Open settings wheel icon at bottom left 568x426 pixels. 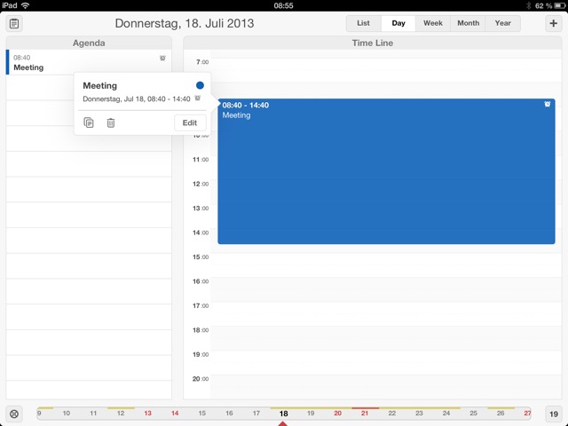pyautogui.click(x=14, y=414)
